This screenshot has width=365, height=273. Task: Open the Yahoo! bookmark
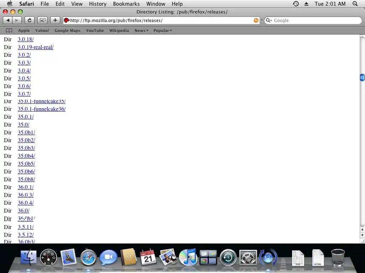coord(42,31)
